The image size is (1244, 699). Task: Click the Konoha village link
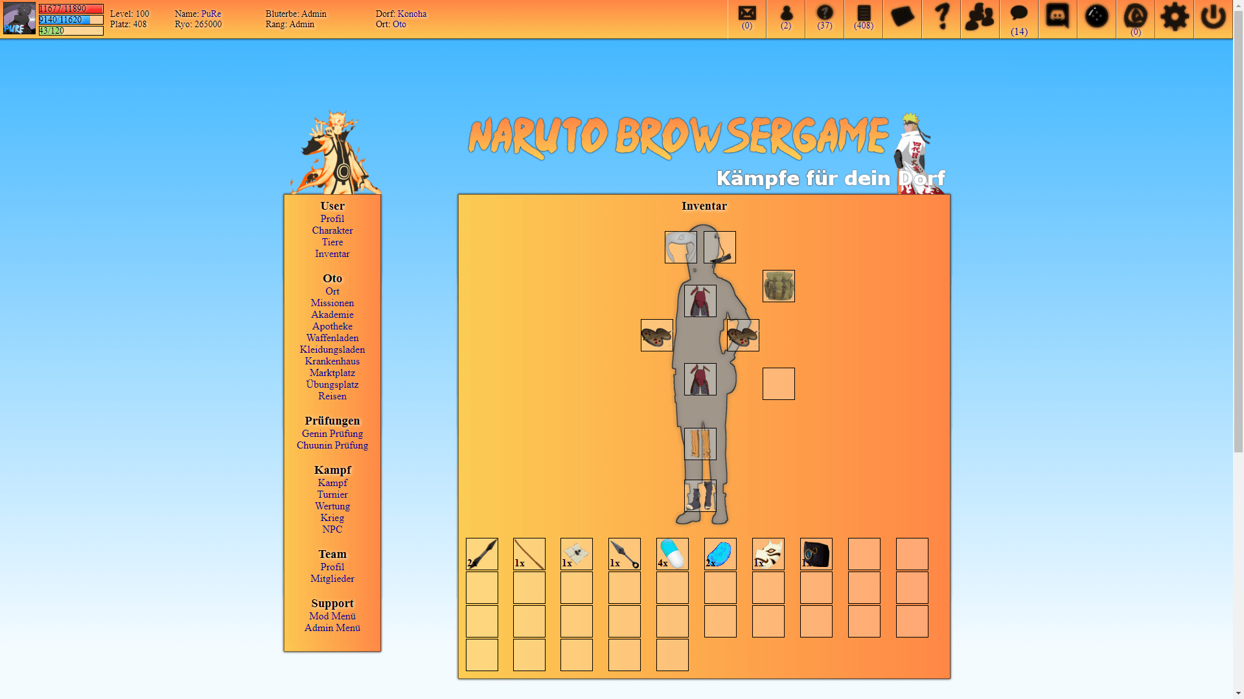click(x=412, y=14)
